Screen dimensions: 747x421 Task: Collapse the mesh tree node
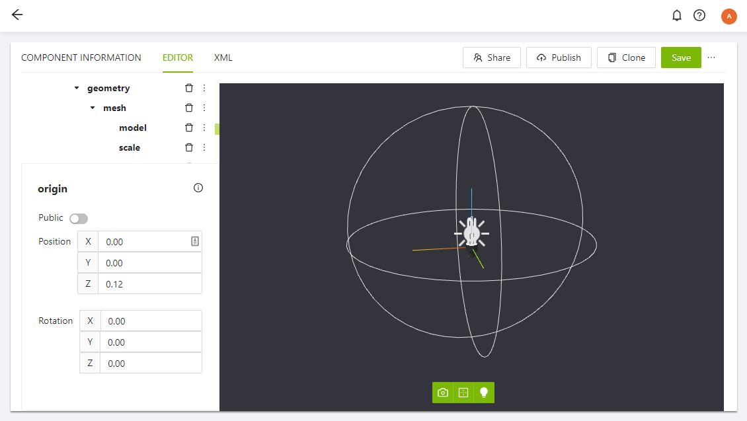click(x=93, y=108)
